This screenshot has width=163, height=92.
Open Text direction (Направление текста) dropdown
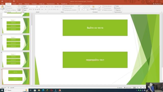[x=69, y=6]
